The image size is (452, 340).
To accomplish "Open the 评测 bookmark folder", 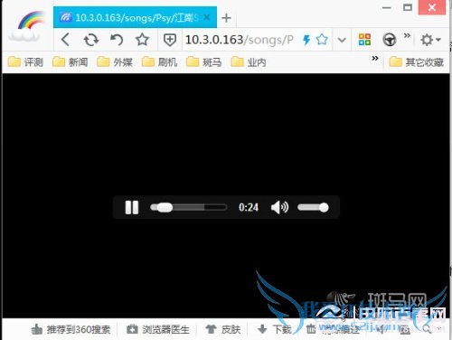I will (x=25, y=62).
